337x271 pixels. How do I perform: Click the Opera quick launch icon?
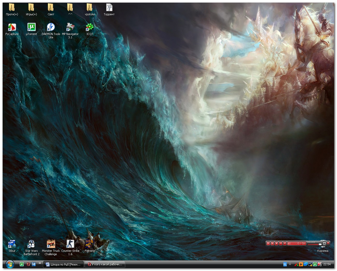[x=28, y=264]
